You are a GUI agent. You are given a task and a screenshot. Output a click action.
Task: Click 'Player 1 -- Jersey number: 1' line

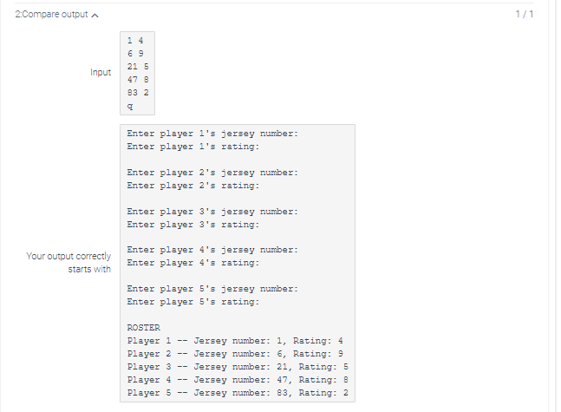click(x=235, y=341)
